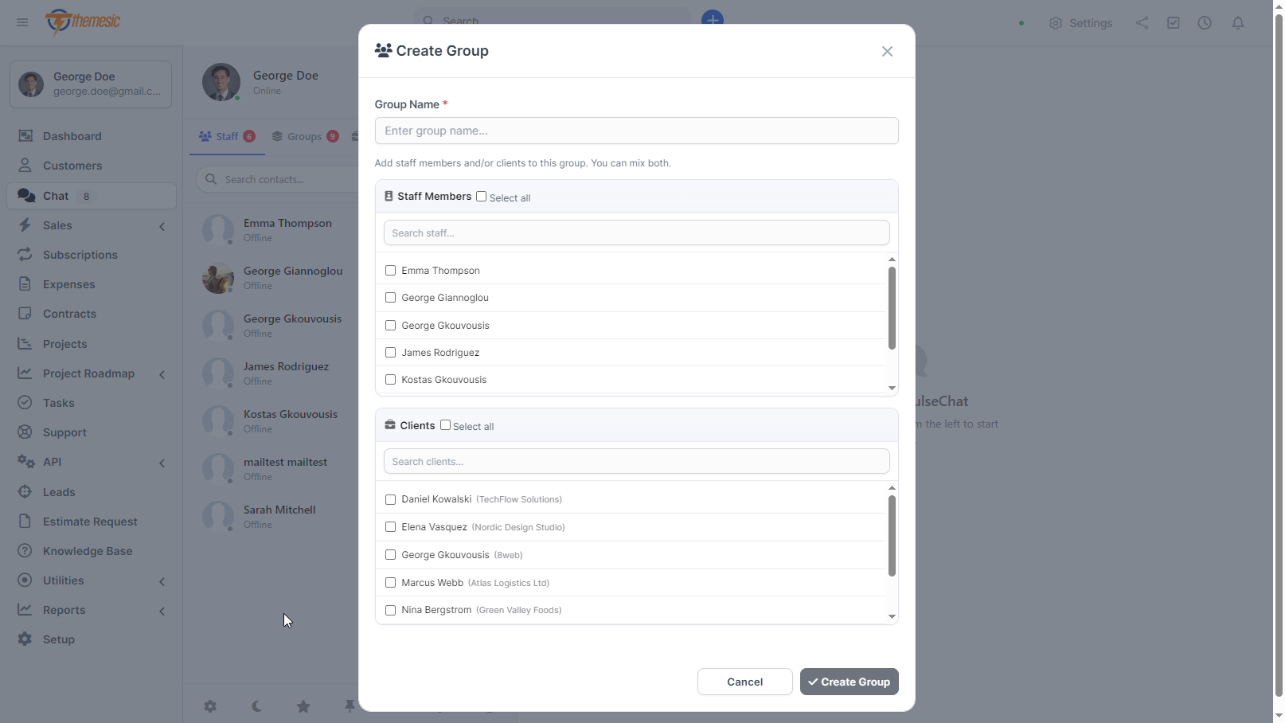Open the Staff tab
The height and width of the screenshot is (723, 1285).
226,136
